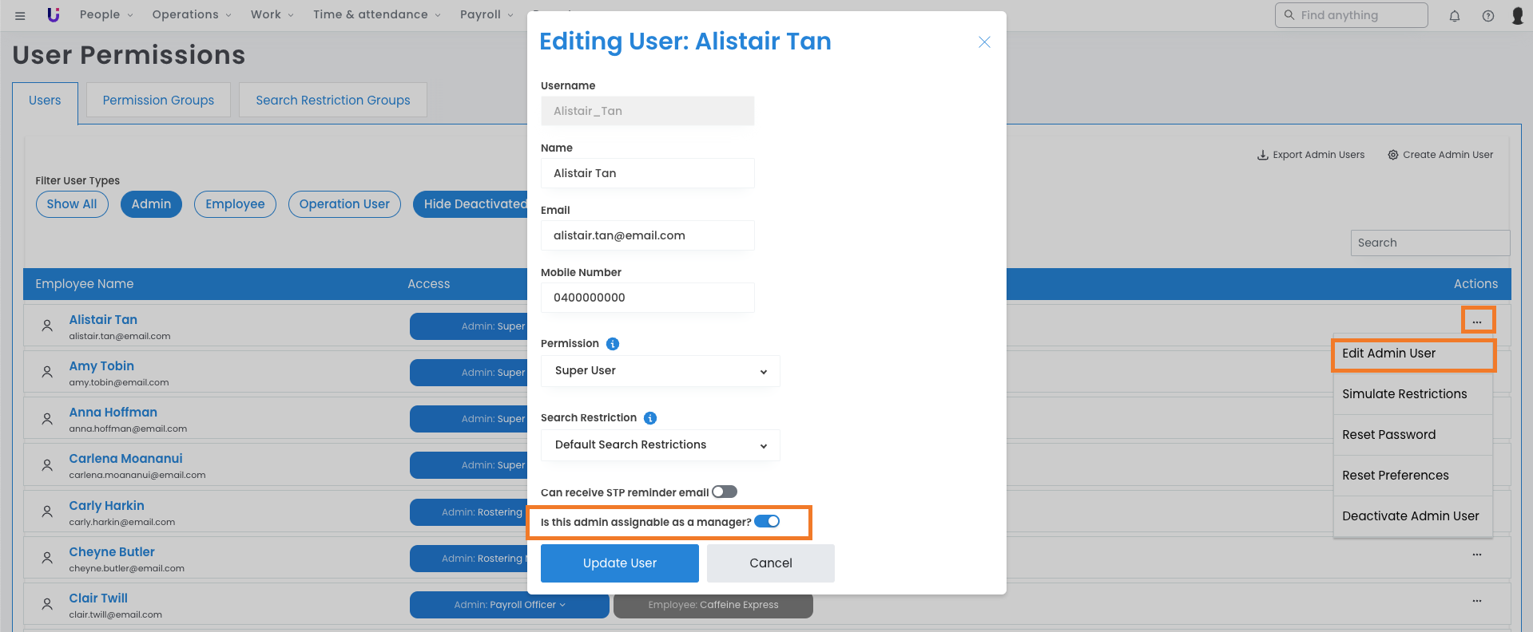
Task: Expand the Time & attendance menu
Action: (376, 15)
